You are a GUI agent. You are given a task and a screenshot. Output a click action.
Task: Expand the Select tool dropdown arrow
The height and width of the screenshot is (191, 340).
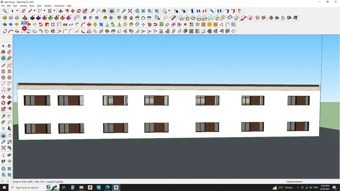point(17,11)
